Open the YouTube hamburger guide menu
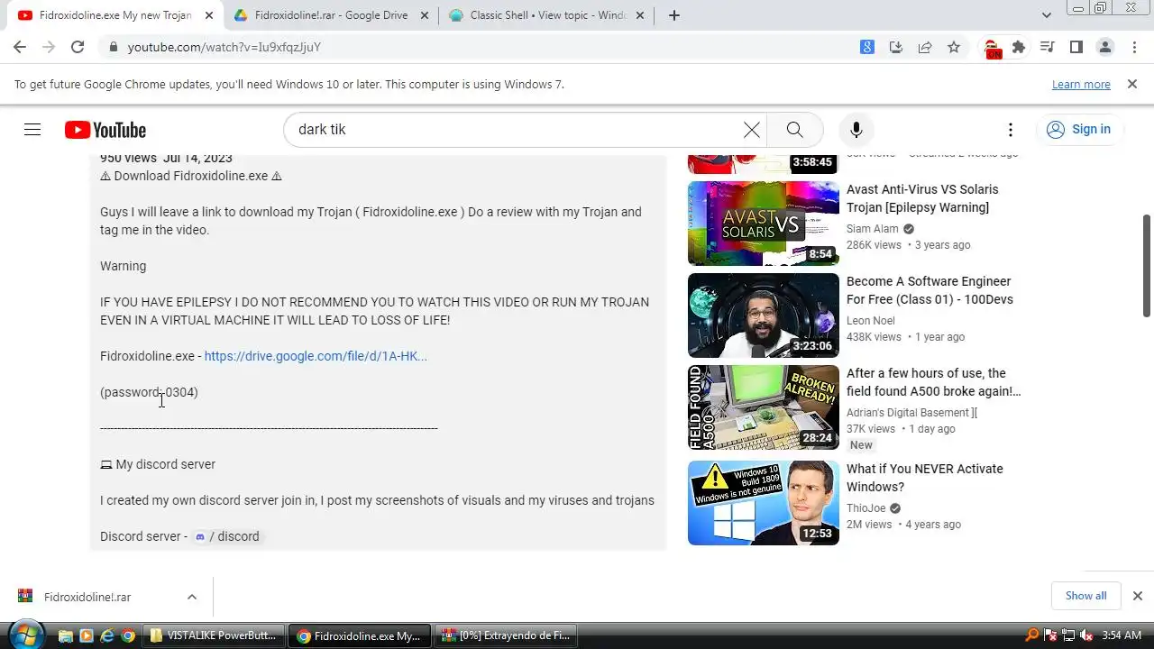 tap(32, 129)
